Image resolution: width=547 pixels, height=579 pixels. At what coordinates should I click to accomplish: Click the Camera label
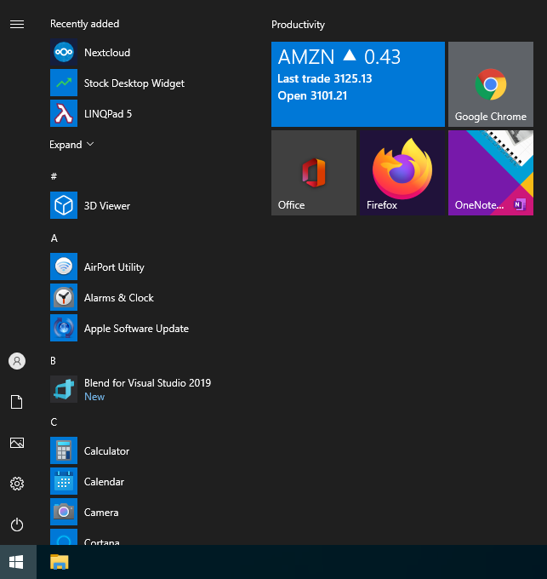[x=101, y=513]
